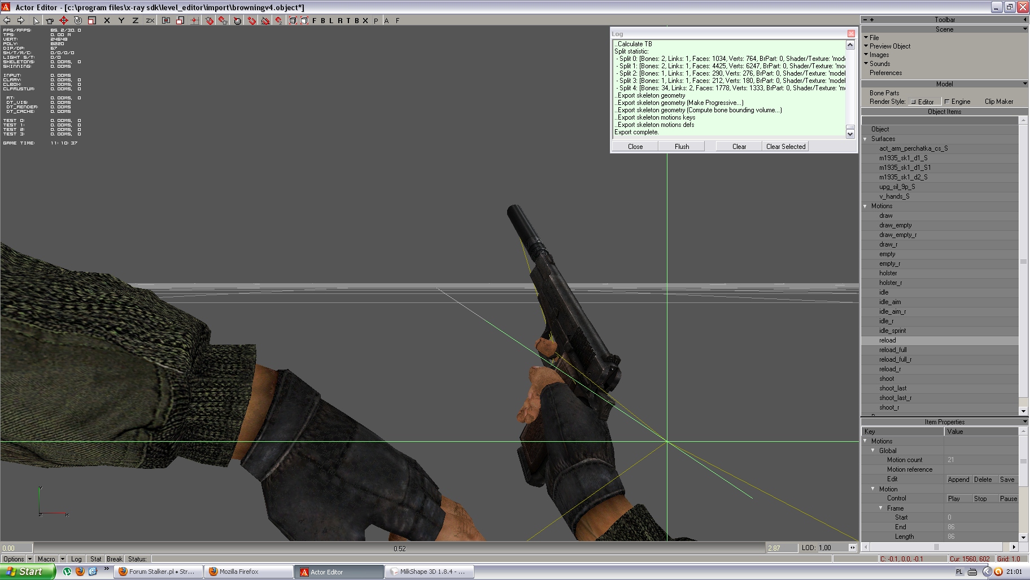This screenshot has height=580, width=1030.
Task: Expand the Toolbar panel with plus
Action: (x=871, y=19)
